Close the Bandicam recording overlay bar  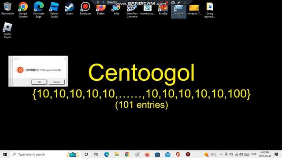click(185, 3)
